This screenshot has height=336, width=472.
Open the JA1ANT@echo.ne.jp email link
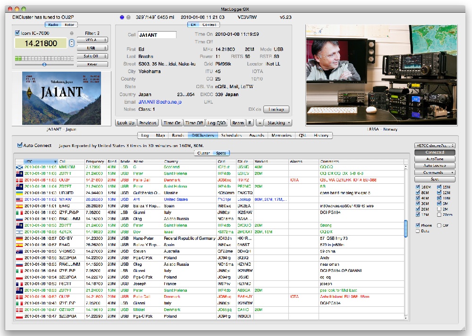click(x=160, y=102)
